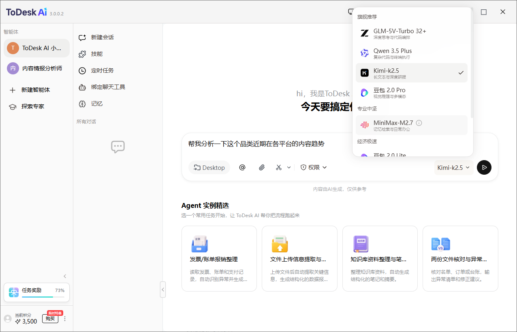This screenshot has height=332, width=517.
Task: Click the GLM-5V-Turbo model logo
Action: point(365,34)
